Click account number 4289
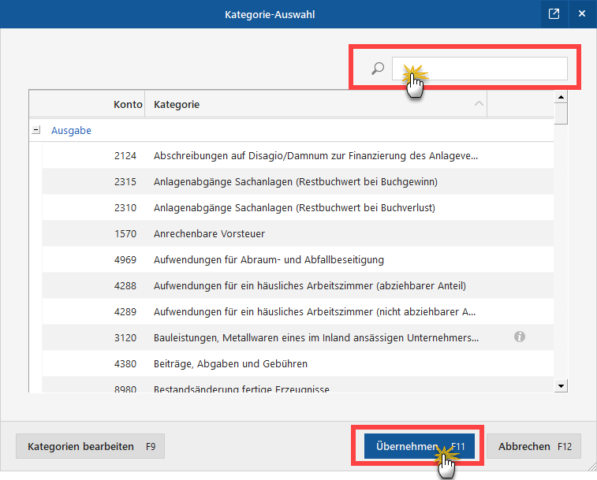The height and width of the screenshot is (480, 597). click(125, 311)
